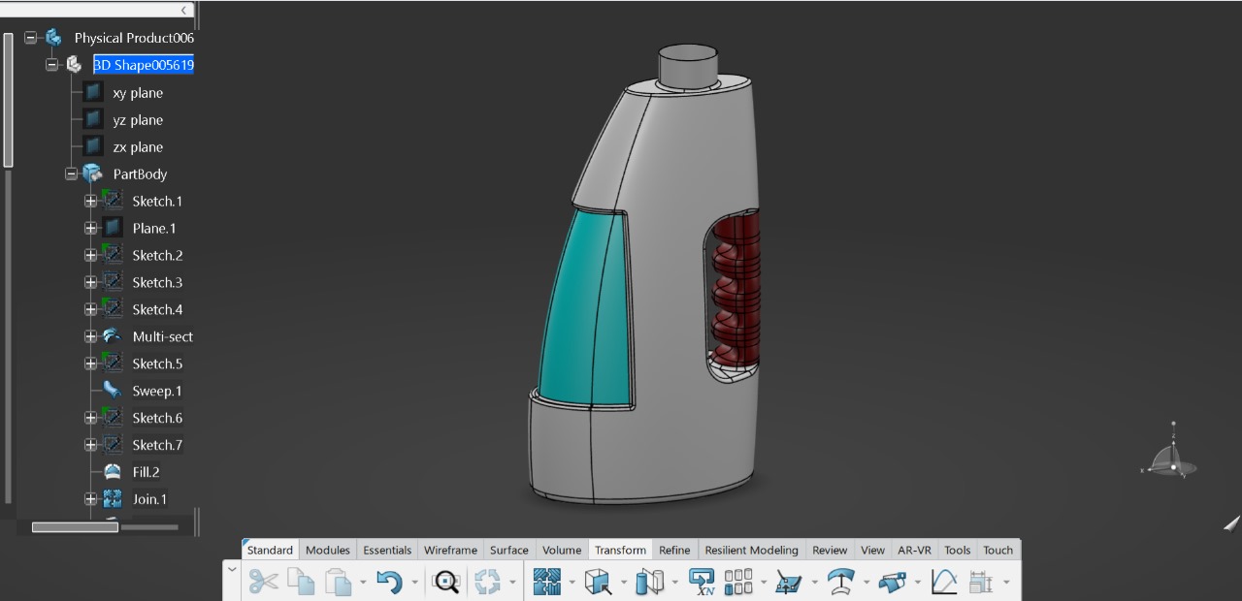Open the Update options dropdown arrow
Image resolution: width=1242 pixels, height=601 pixels.
tap(512, 583)
